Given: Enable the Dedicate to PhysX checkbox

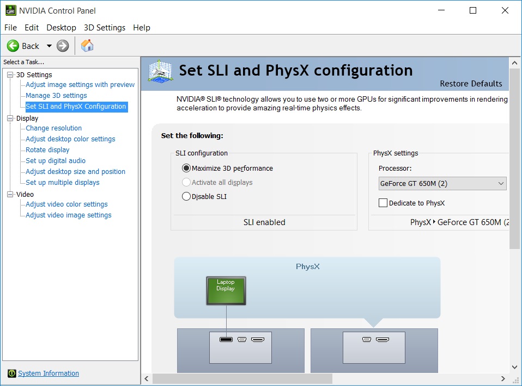Looking at the screenshot, I should (x=383, y=203).
